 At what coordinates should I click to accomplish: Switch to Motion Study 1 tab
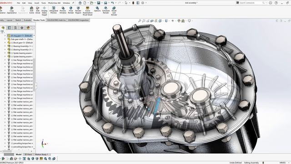click(41, 154)
